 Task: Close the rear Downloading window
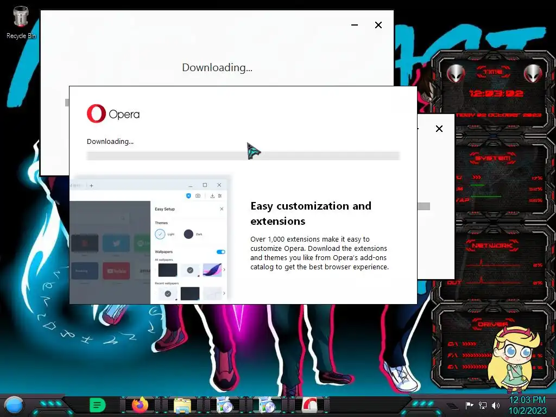click(378, 25)
